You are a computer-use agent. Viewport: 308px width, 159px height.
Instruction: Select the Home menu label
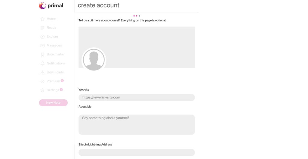(51, 19)
